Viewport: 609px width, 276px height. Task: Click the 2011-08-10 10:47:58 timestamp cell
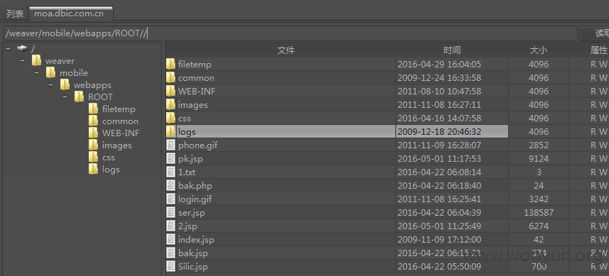tap(452, 92)
